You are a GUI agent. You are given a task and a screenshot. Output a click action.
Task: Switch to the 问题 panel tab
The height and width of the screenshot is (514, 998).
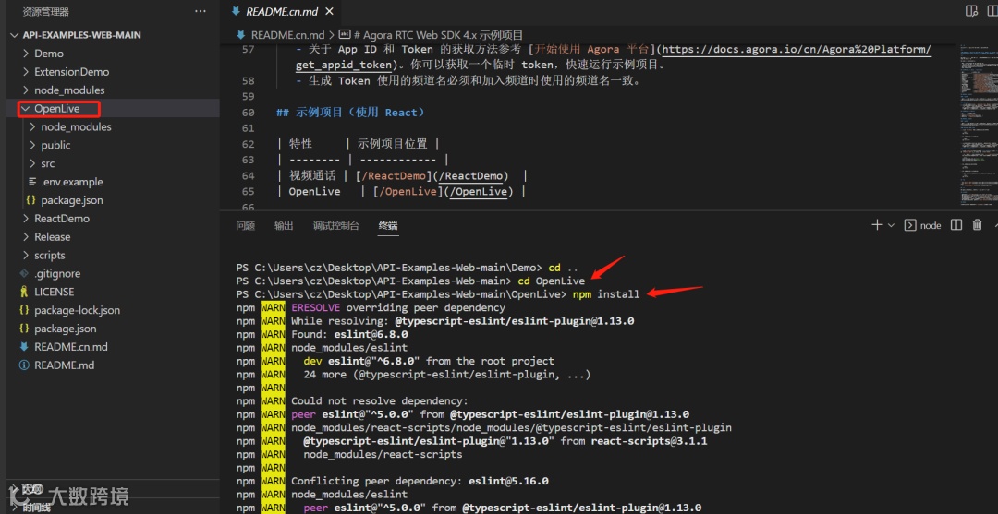click(x=245, y=225)
